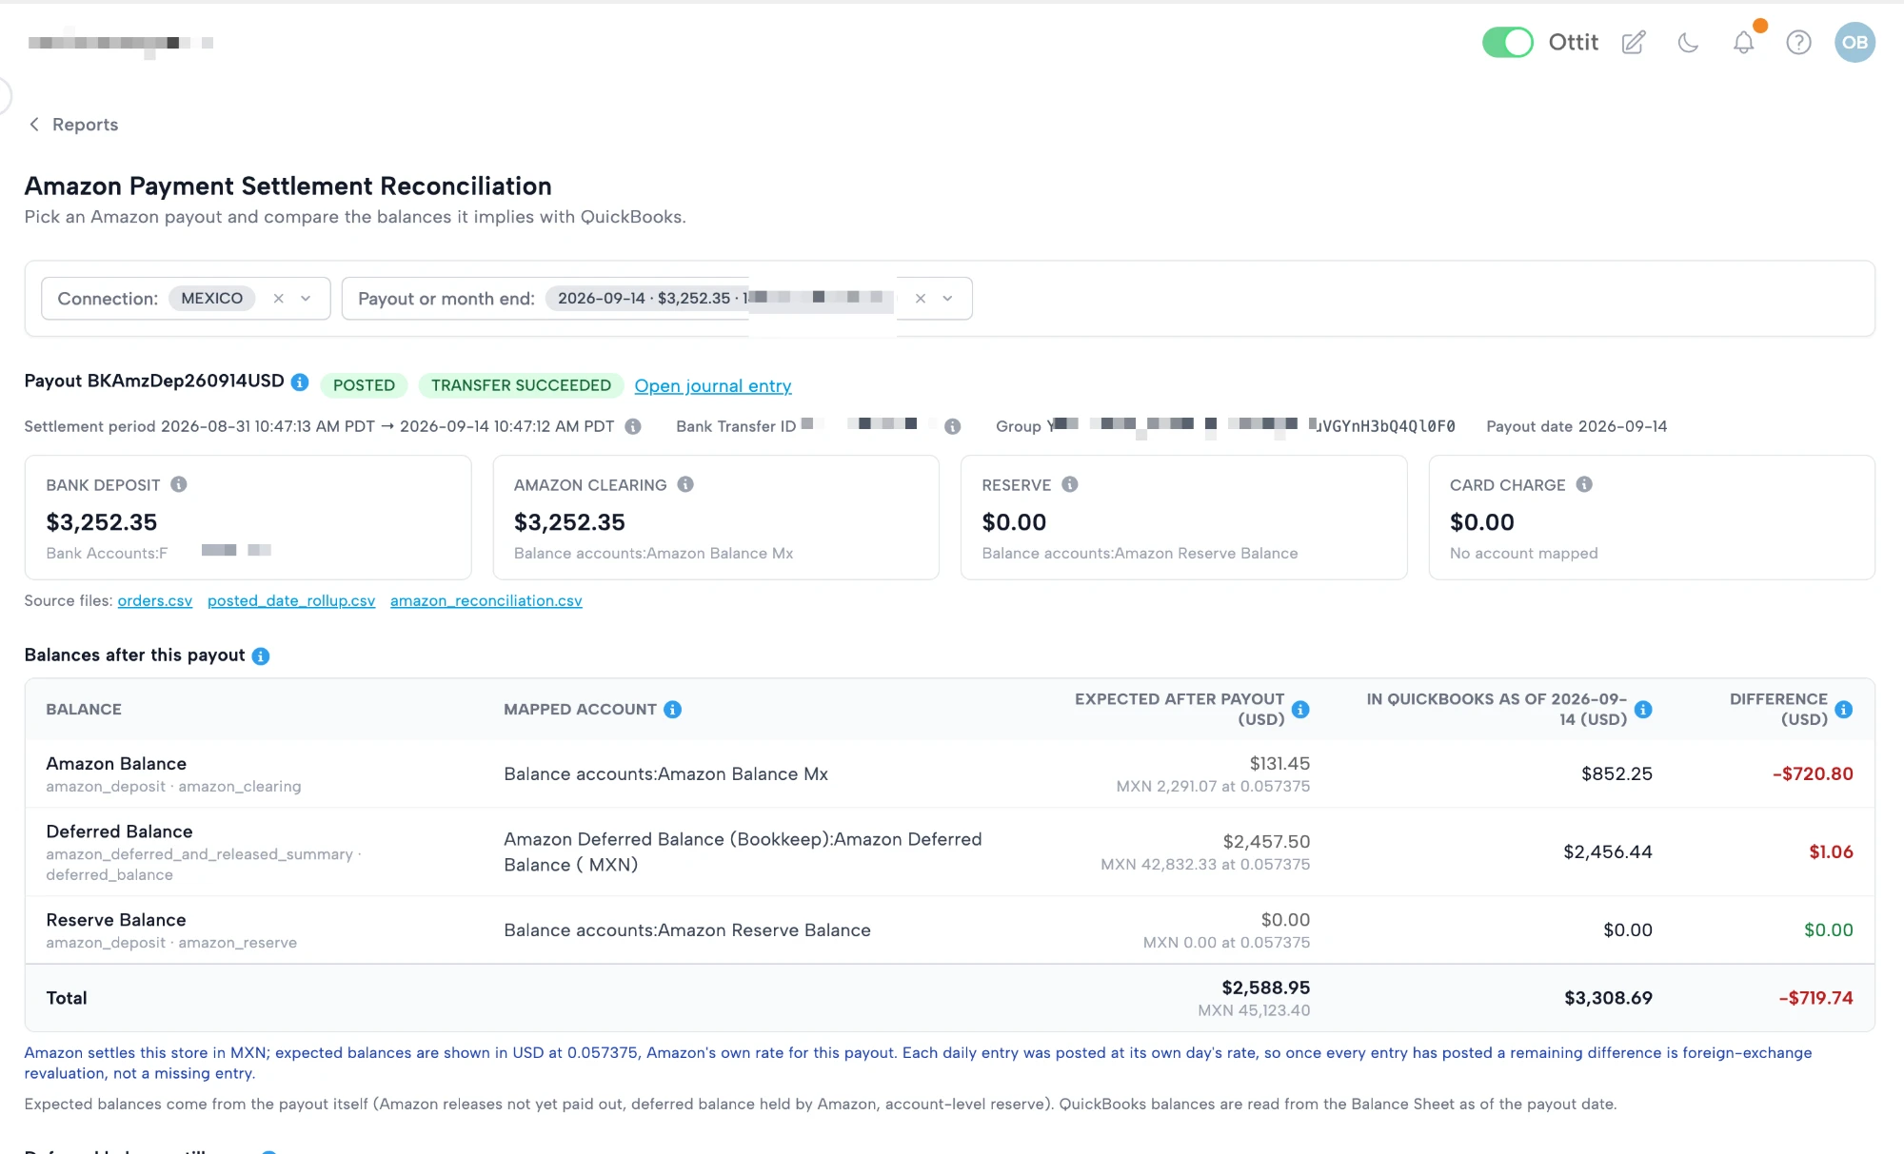The image size is (1904, 1154).
Task: Select the Reserve Balance row label
Action: [x=116, y=920]
